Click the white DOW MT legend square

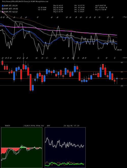coord(3,9)
